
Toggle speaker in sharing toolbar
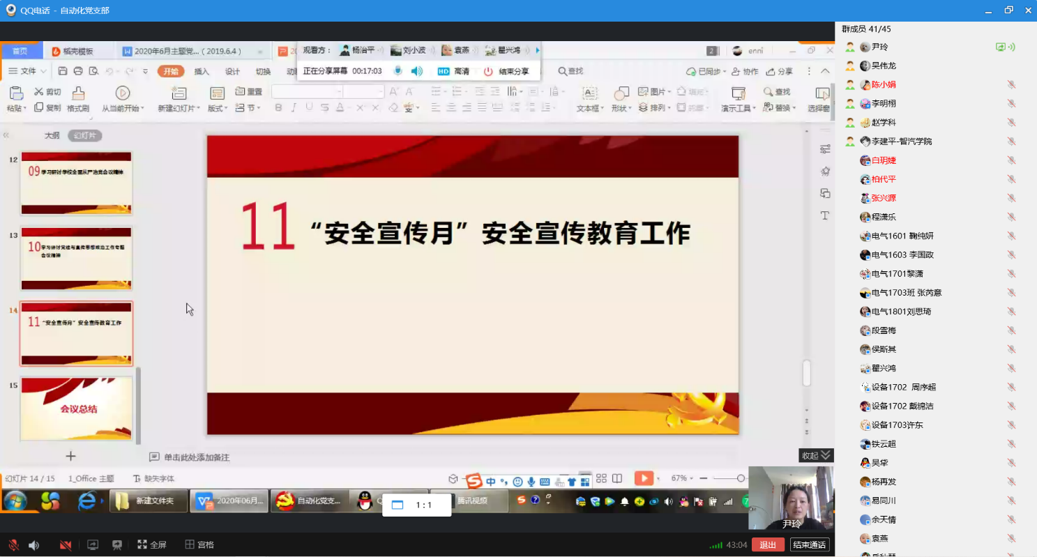(416, 71)
